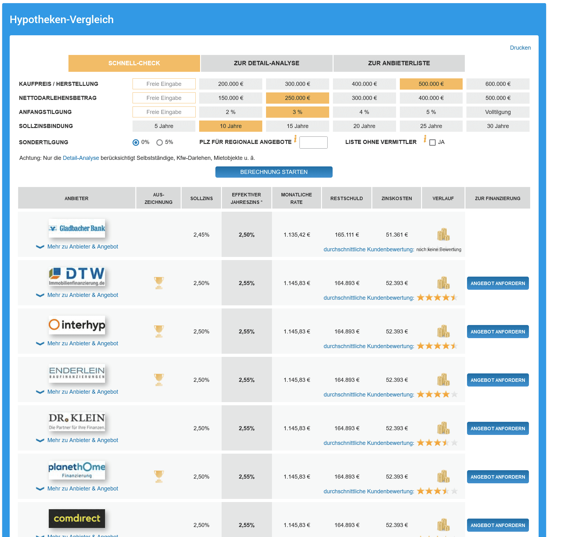Select Kaufpreis 200.000 € option
This screenshot has width=563, height=537.
pyautogui.click(x=231, y=84)
